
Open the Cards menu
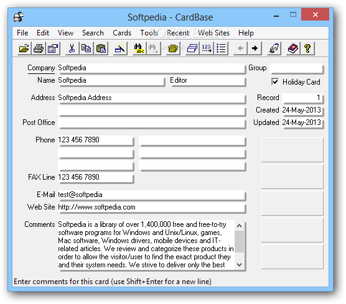(x=122, y=33)
